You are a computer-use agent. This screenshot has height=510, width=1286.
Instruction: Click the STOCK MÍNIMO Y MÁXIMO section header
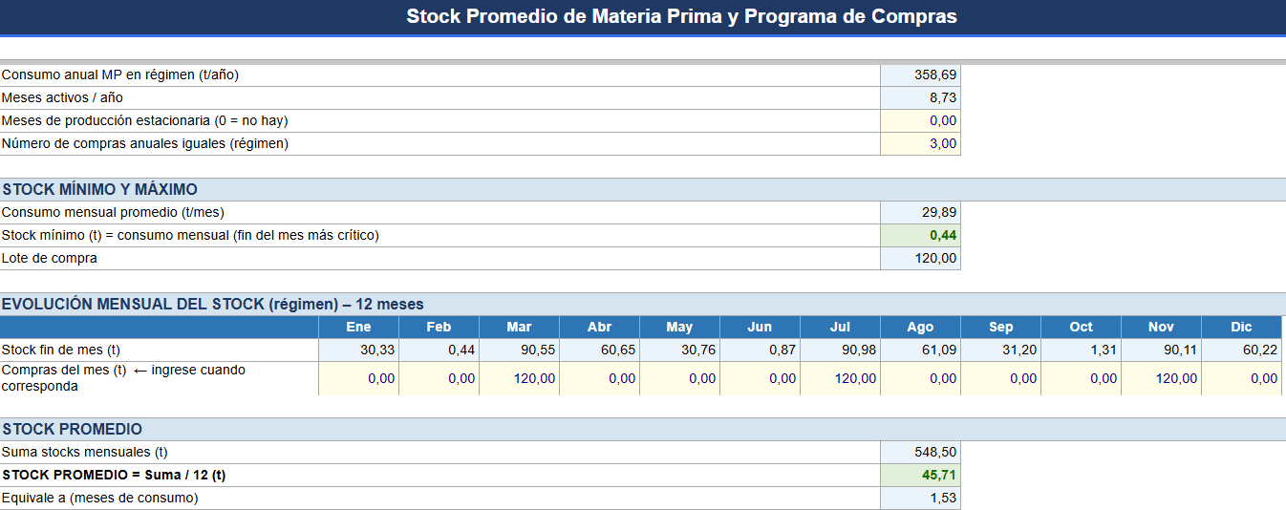pyautogui.click(x=643, y=190)
